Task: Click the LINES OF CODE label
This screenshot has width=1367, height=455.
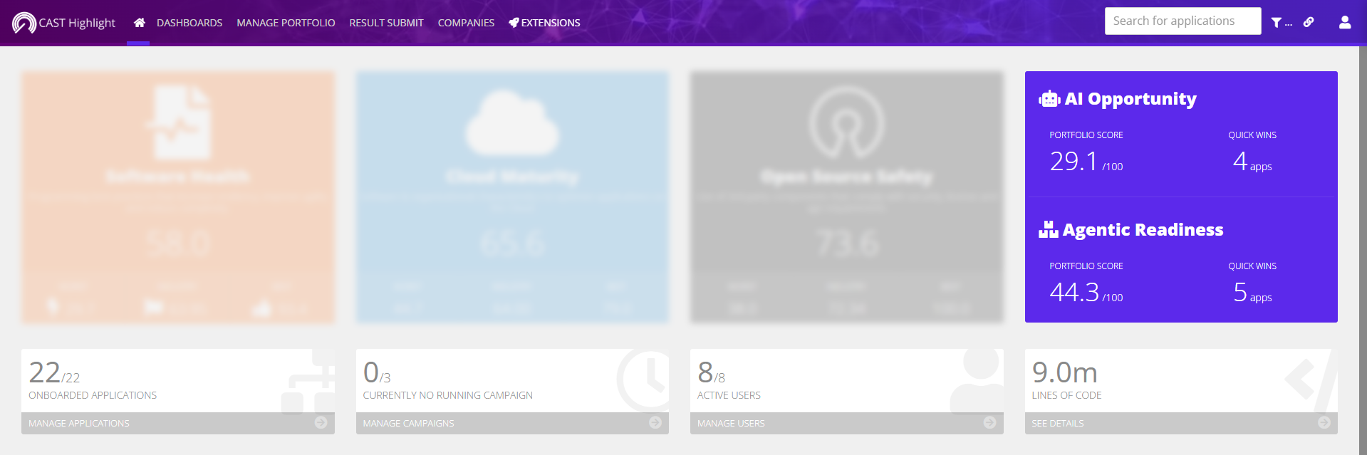Action: click(1066, 395)
